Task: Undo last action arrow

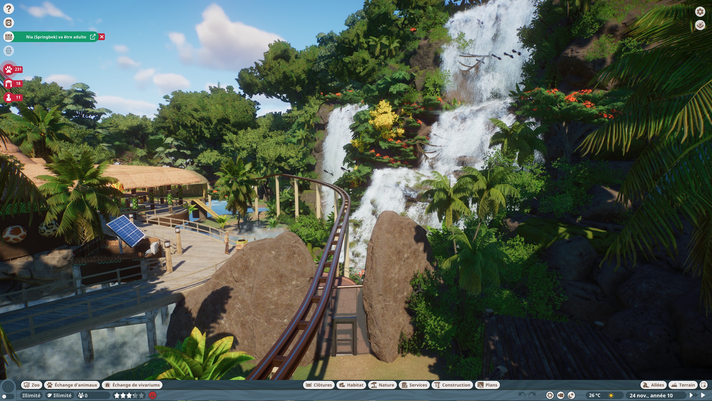Action: pyautogui.click(x=522, y=395)
